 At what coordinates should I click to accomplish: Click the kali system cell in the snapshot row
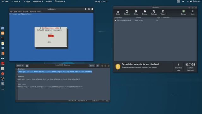coord(140,20)
